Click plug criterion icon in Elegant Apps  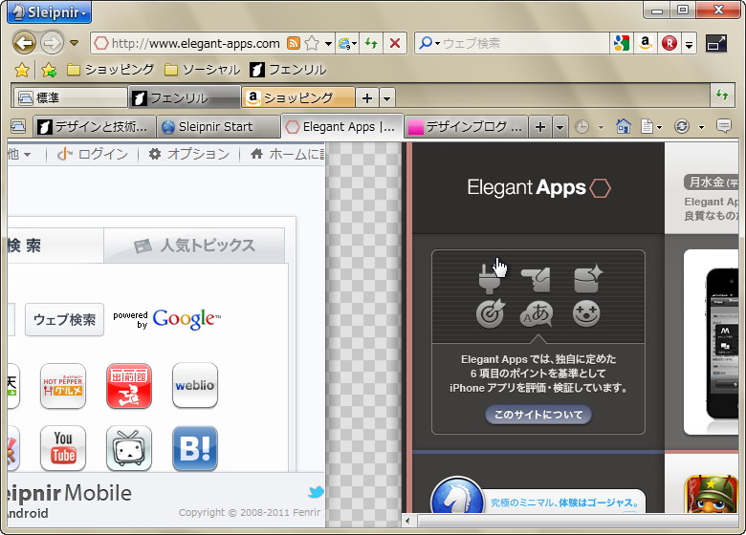pyautogui.click(x=490, y=278)
